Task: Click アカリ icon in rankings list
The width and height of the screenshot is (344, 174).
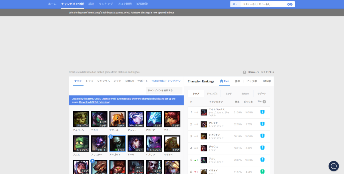Action: (x=204, y=160)
